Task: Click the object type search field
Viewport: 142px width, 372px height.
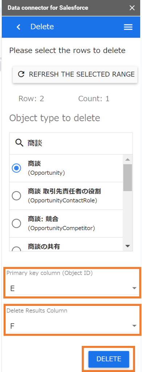Action: point(71,143)
